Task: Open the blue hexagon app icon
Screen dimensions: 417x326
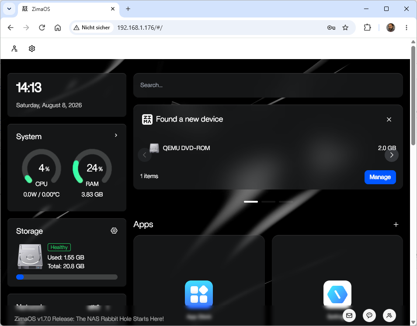Action: tap(337, 294)
